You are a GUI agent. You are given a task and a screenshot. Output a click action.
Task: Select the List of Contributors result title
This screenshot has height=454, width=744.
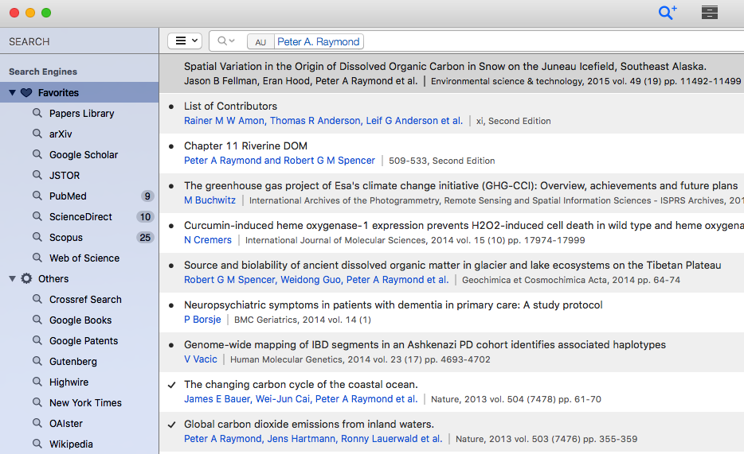click(x=230, y=106)
